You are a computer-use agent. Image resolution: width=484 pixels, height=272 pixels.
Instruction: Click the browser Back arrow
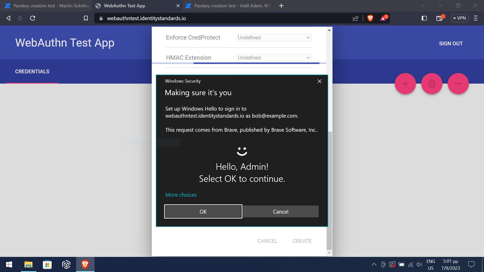9,18
